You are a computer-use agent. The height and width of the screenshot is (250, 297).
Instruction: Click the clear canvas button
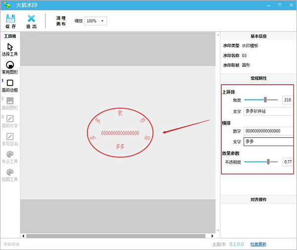coord(61,21)
